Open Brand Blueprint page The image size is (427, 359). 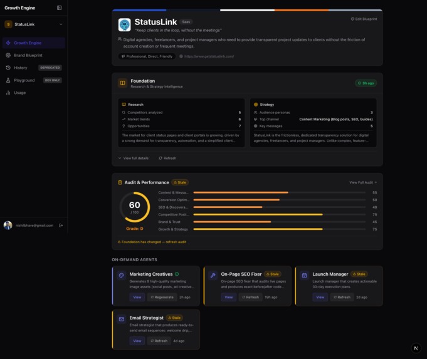pos(34,55)
